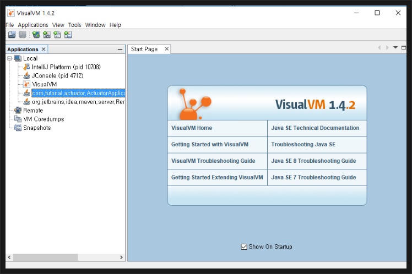Open Java SE 7 Troubleshooting Guide link
Image resolution: width=412 pixels, height=274 pixels.
(313, 177)
